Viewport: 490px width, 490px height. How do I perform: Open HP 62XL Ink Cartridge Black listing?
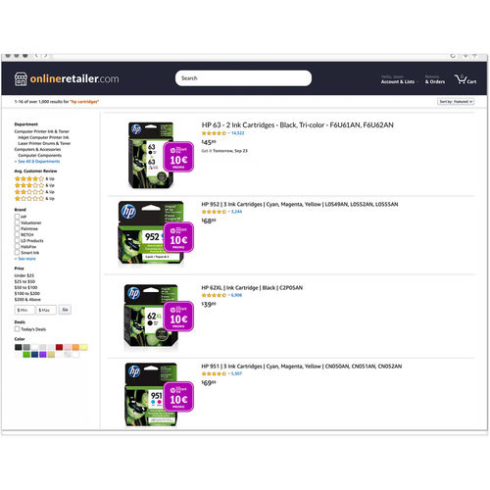click(x=252, y=288)
